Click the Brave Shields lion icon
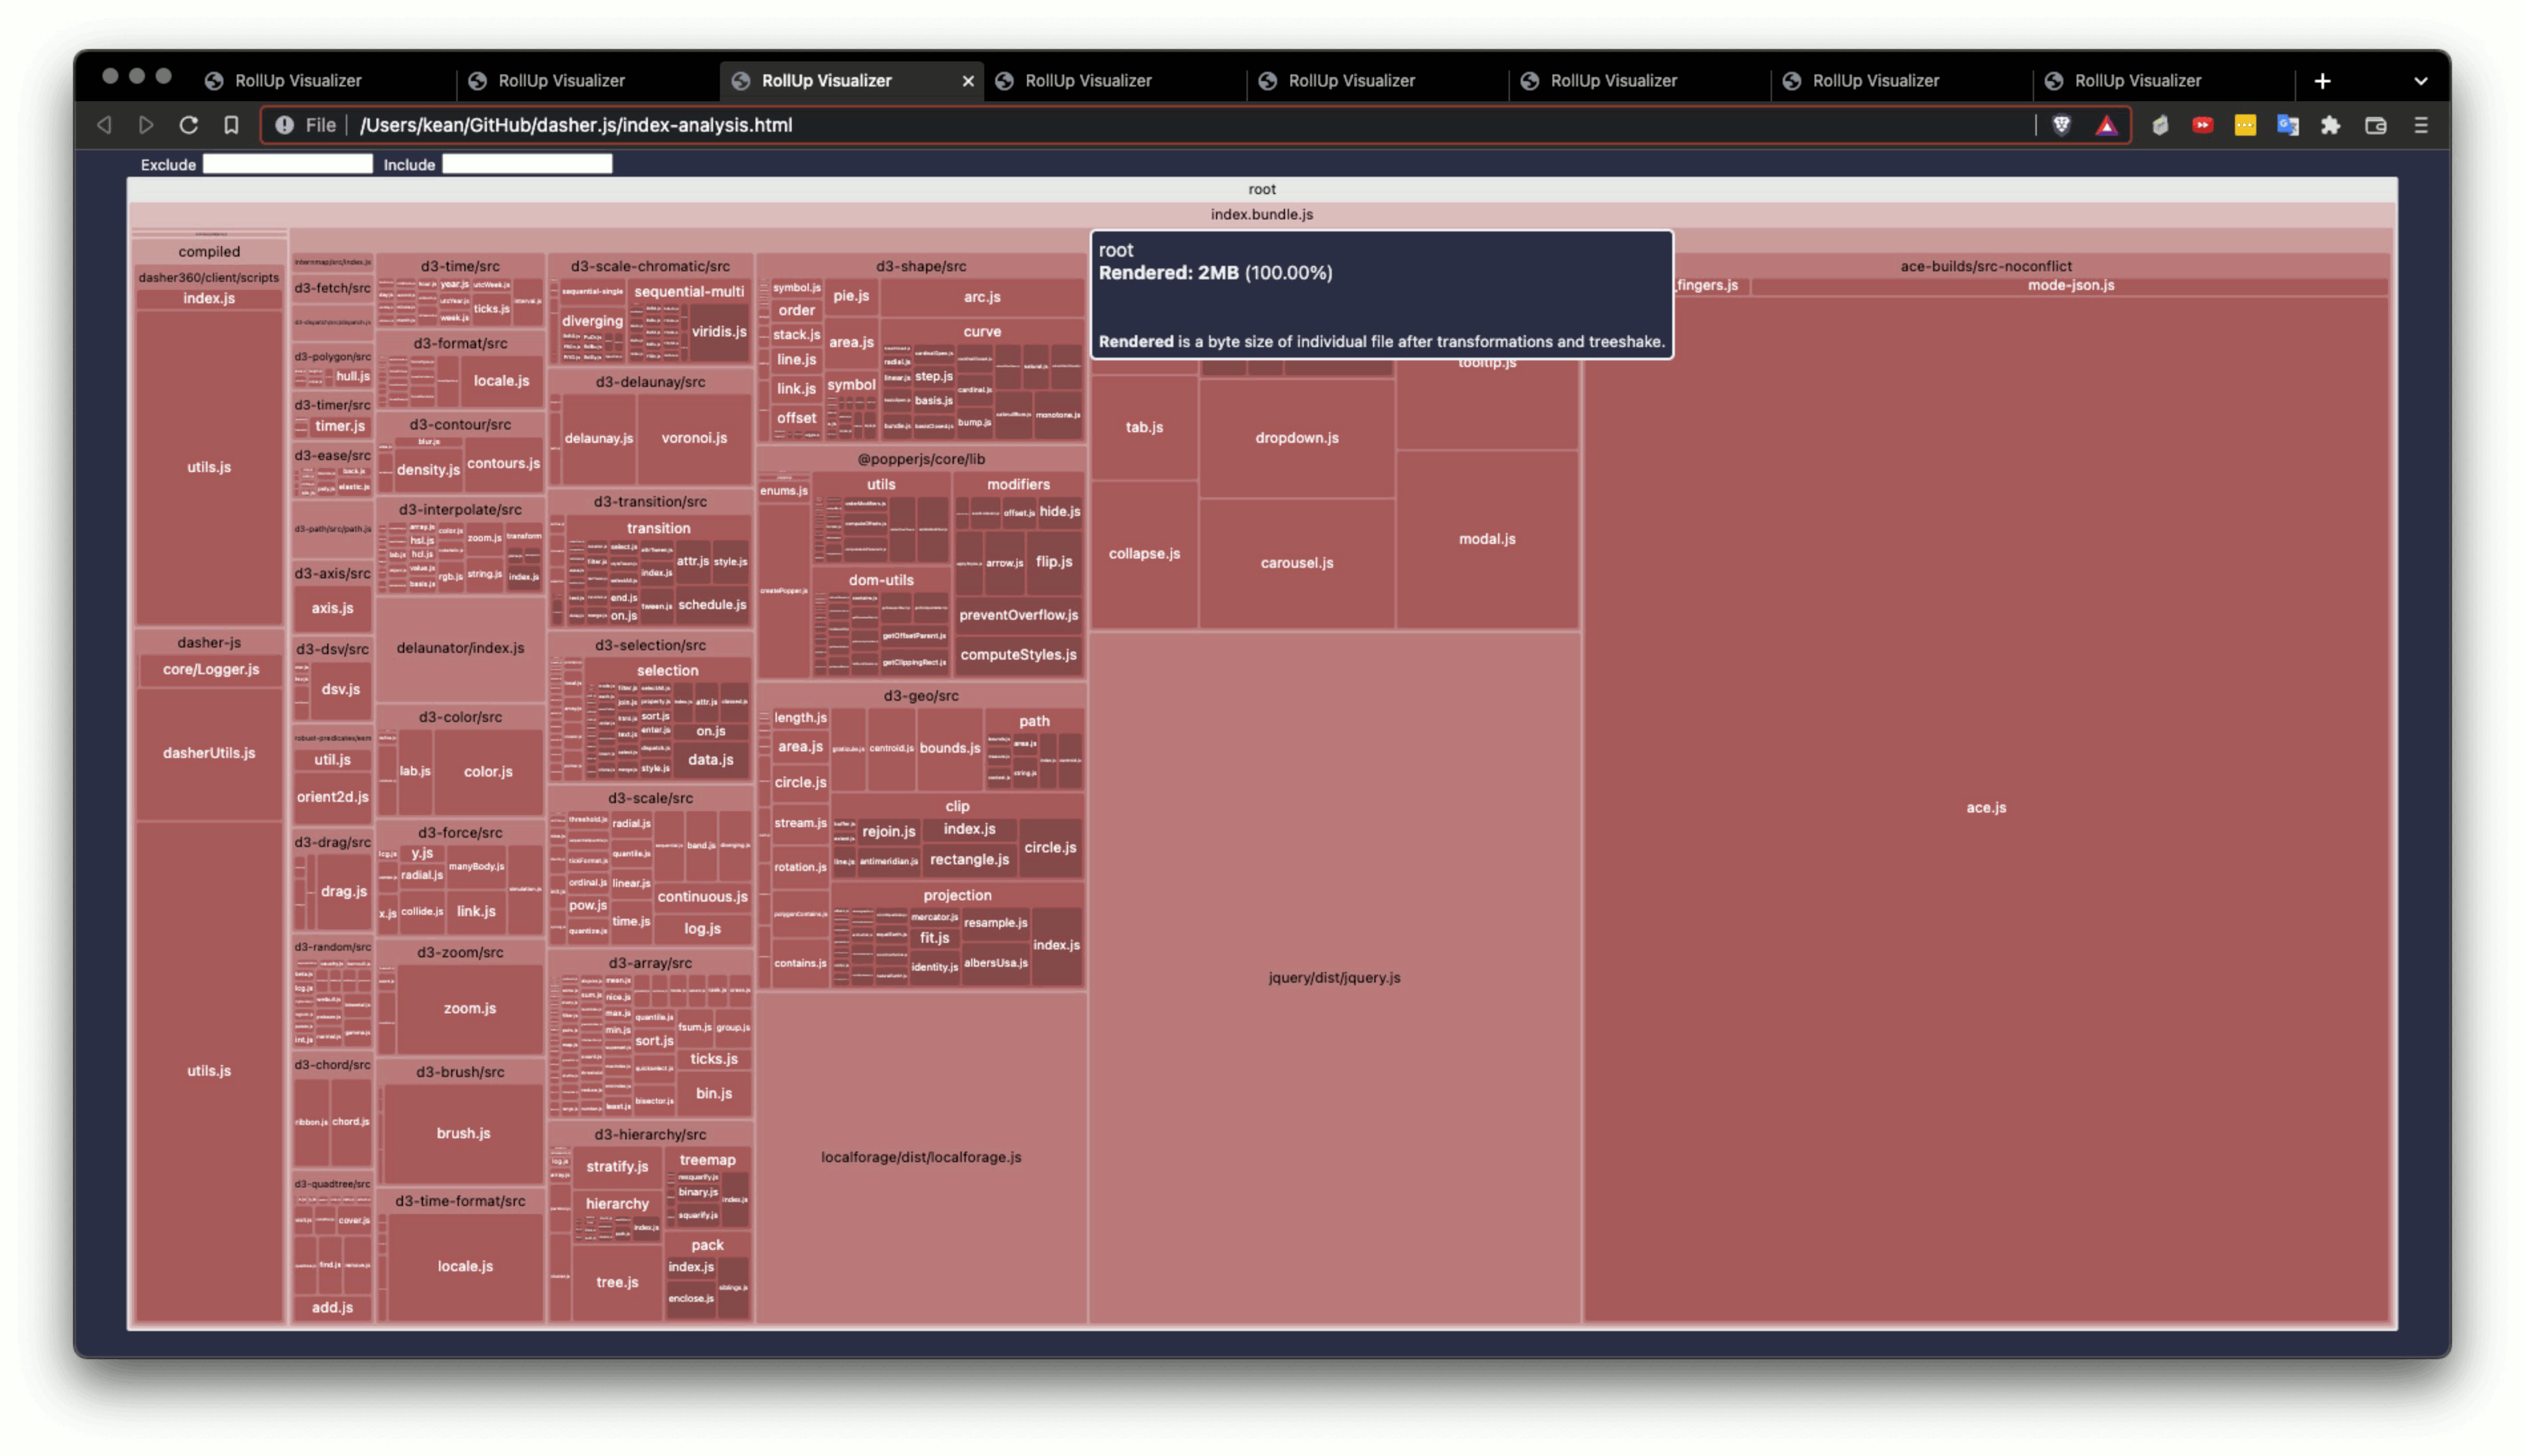This screenshot has height=1456, width=2525. coord(2061,125)
